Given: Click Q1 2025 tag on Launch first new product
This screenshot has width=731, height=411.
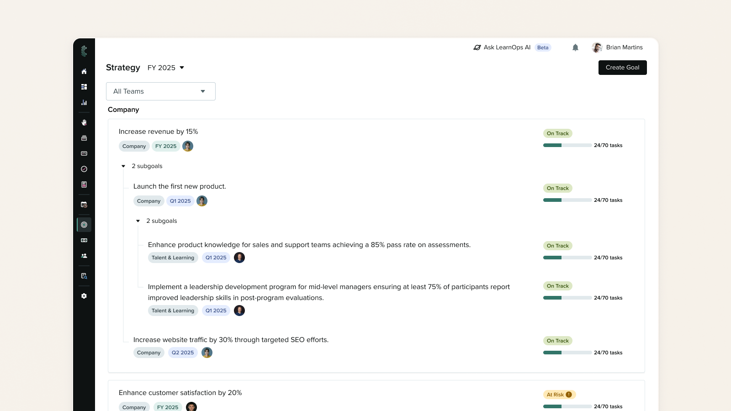Looking at the screenshot, I should [x=180, y=201].
